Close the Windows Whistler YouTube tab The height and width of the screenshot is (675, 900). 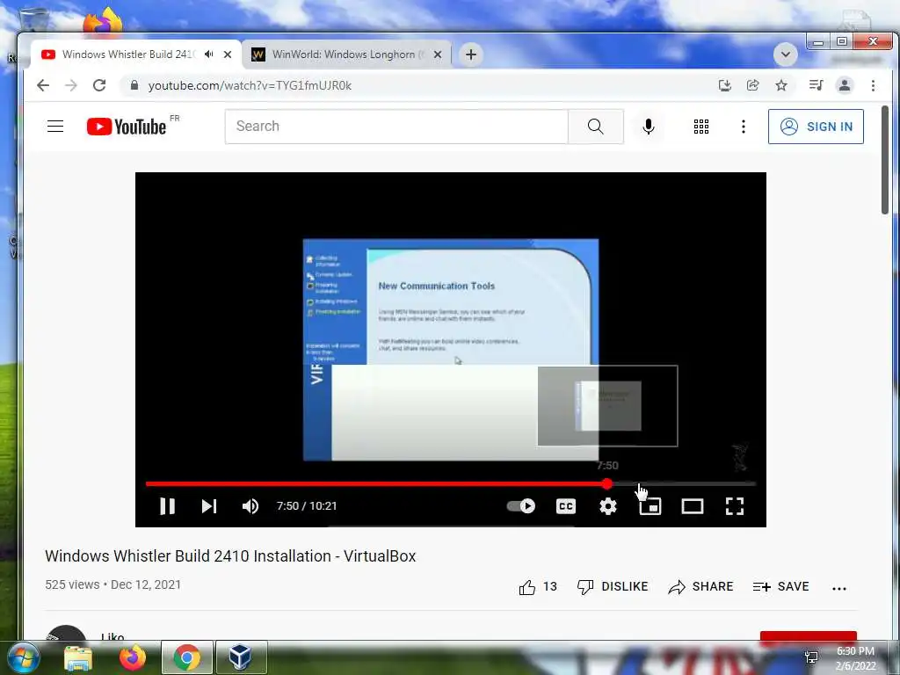tap(228, 54)
